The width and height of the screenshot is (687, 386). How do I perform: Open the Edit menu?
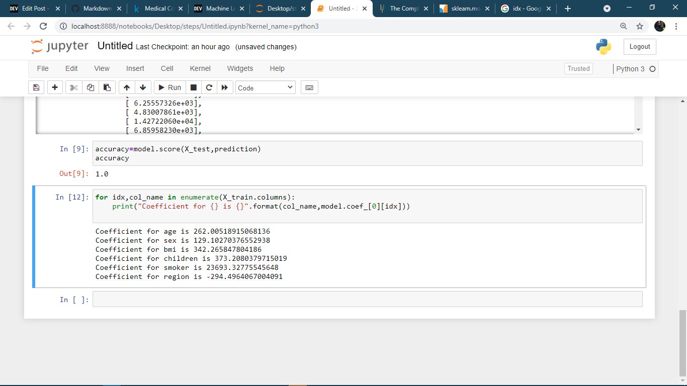(71, 68)
